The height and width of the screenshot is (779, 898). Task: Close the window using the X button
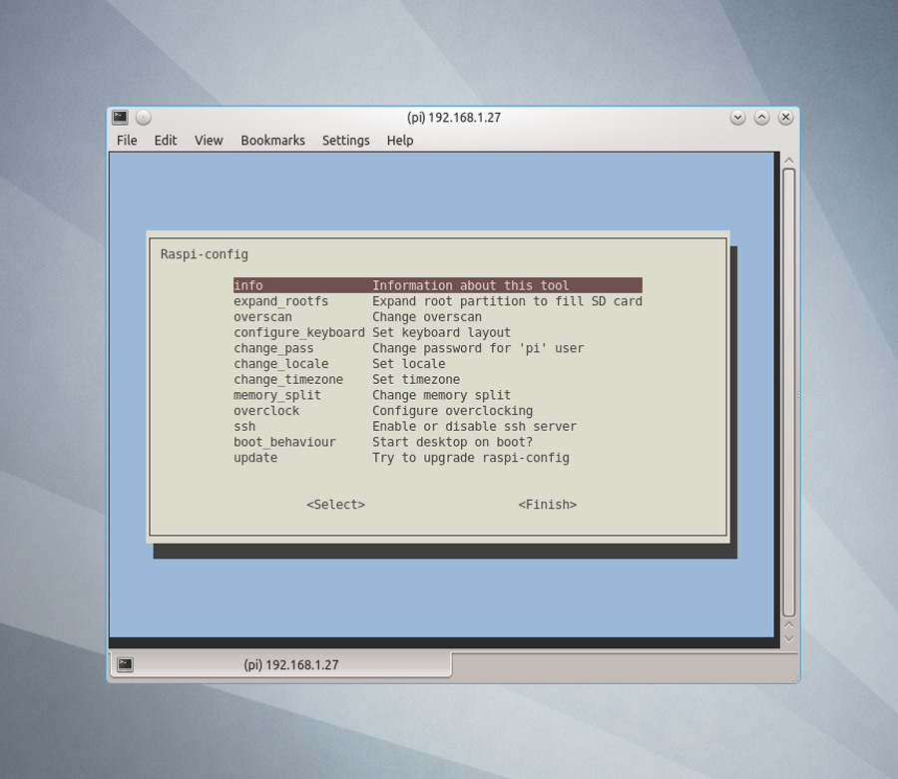(786, 118)
